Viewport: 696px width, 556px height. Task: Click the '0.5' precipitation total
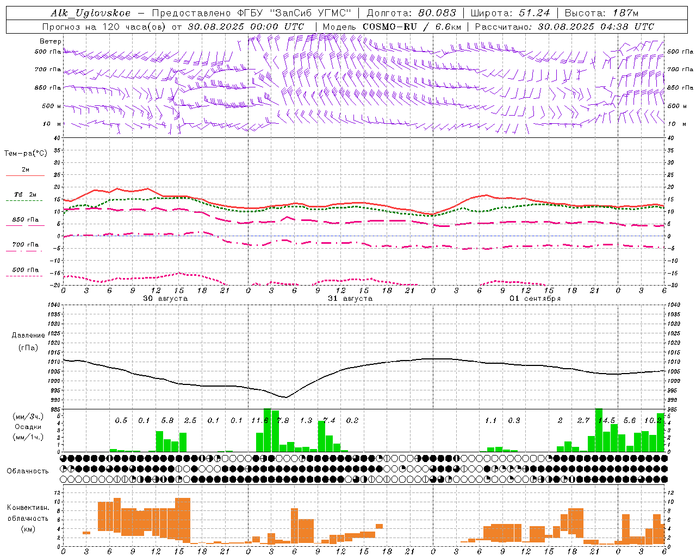121,421
